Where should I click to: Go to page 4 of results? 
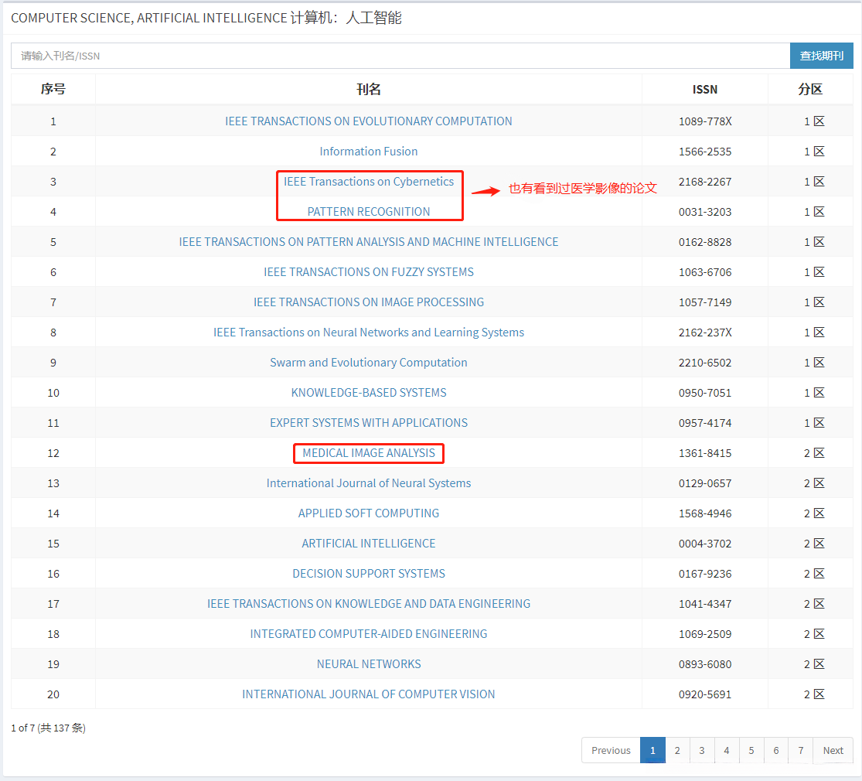[x=727, y=750]
